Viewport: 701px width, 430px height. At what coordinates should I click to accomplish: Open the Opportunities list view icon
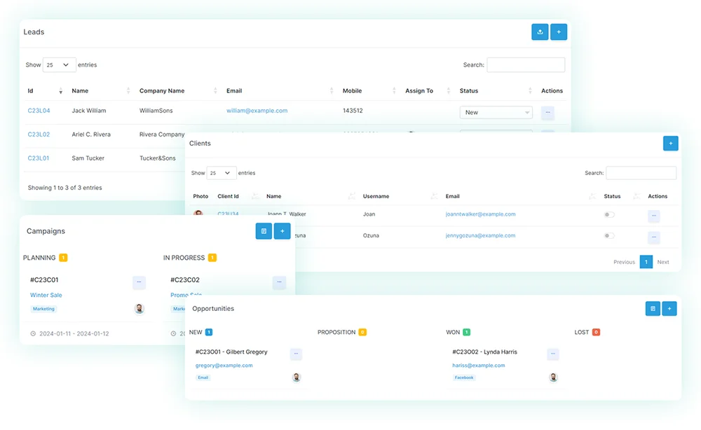(x=653, y=308)
